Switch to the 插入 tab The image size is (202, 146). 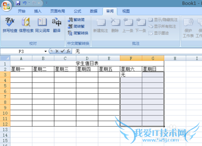[38, 11]
